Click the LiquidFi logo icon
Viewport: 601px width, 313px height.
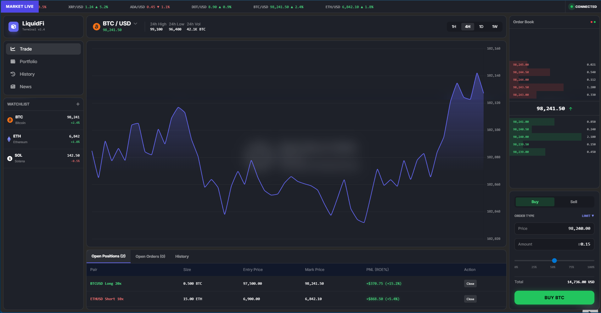coord(14,27)
